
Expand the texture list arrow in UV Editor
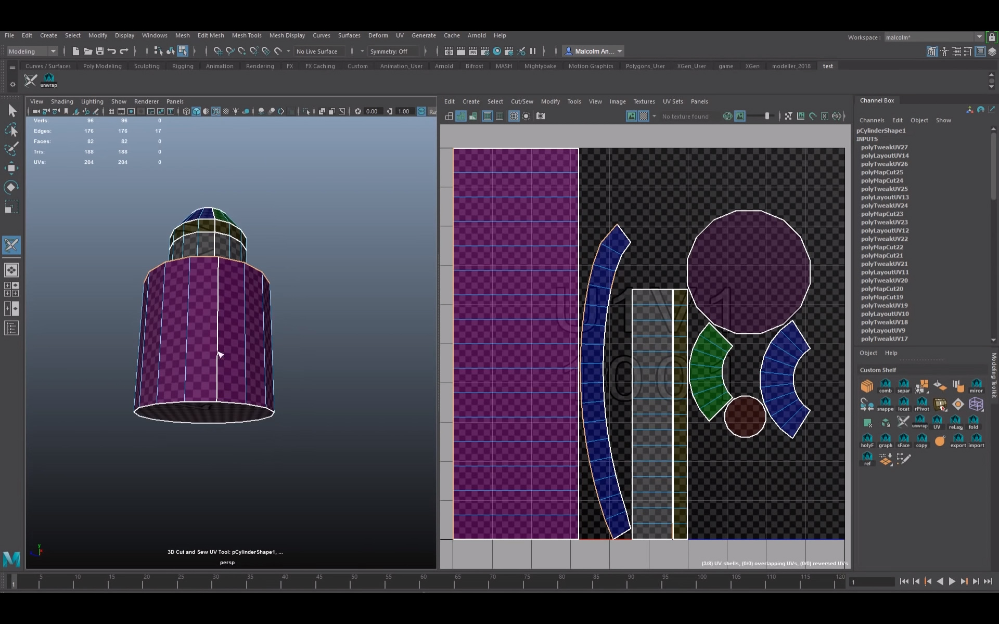pos(654,116)
